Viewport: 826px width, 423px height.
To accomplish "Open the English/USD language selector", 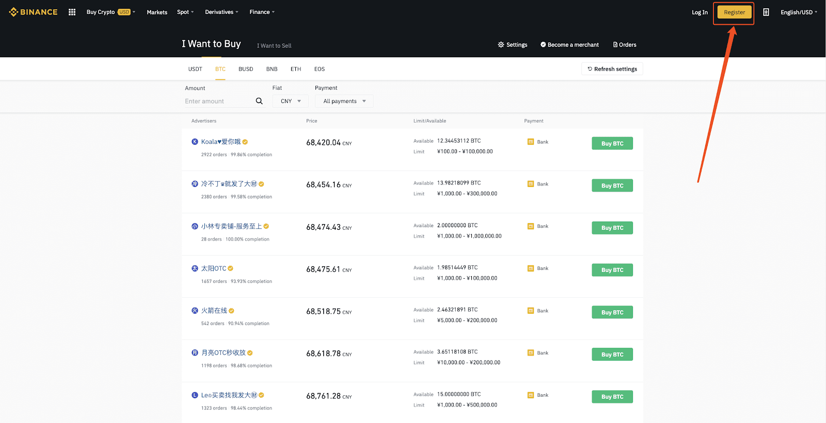I will [799, 12].
